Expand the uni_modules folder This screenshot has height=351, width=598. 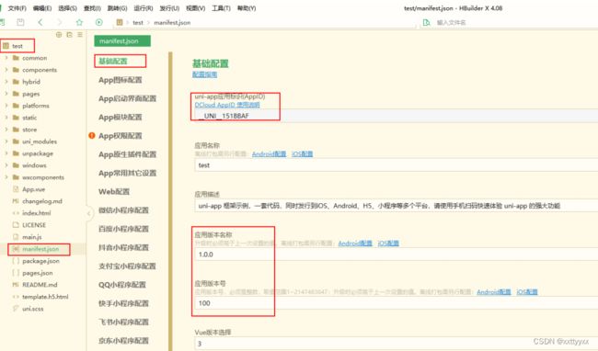point(6,142)
